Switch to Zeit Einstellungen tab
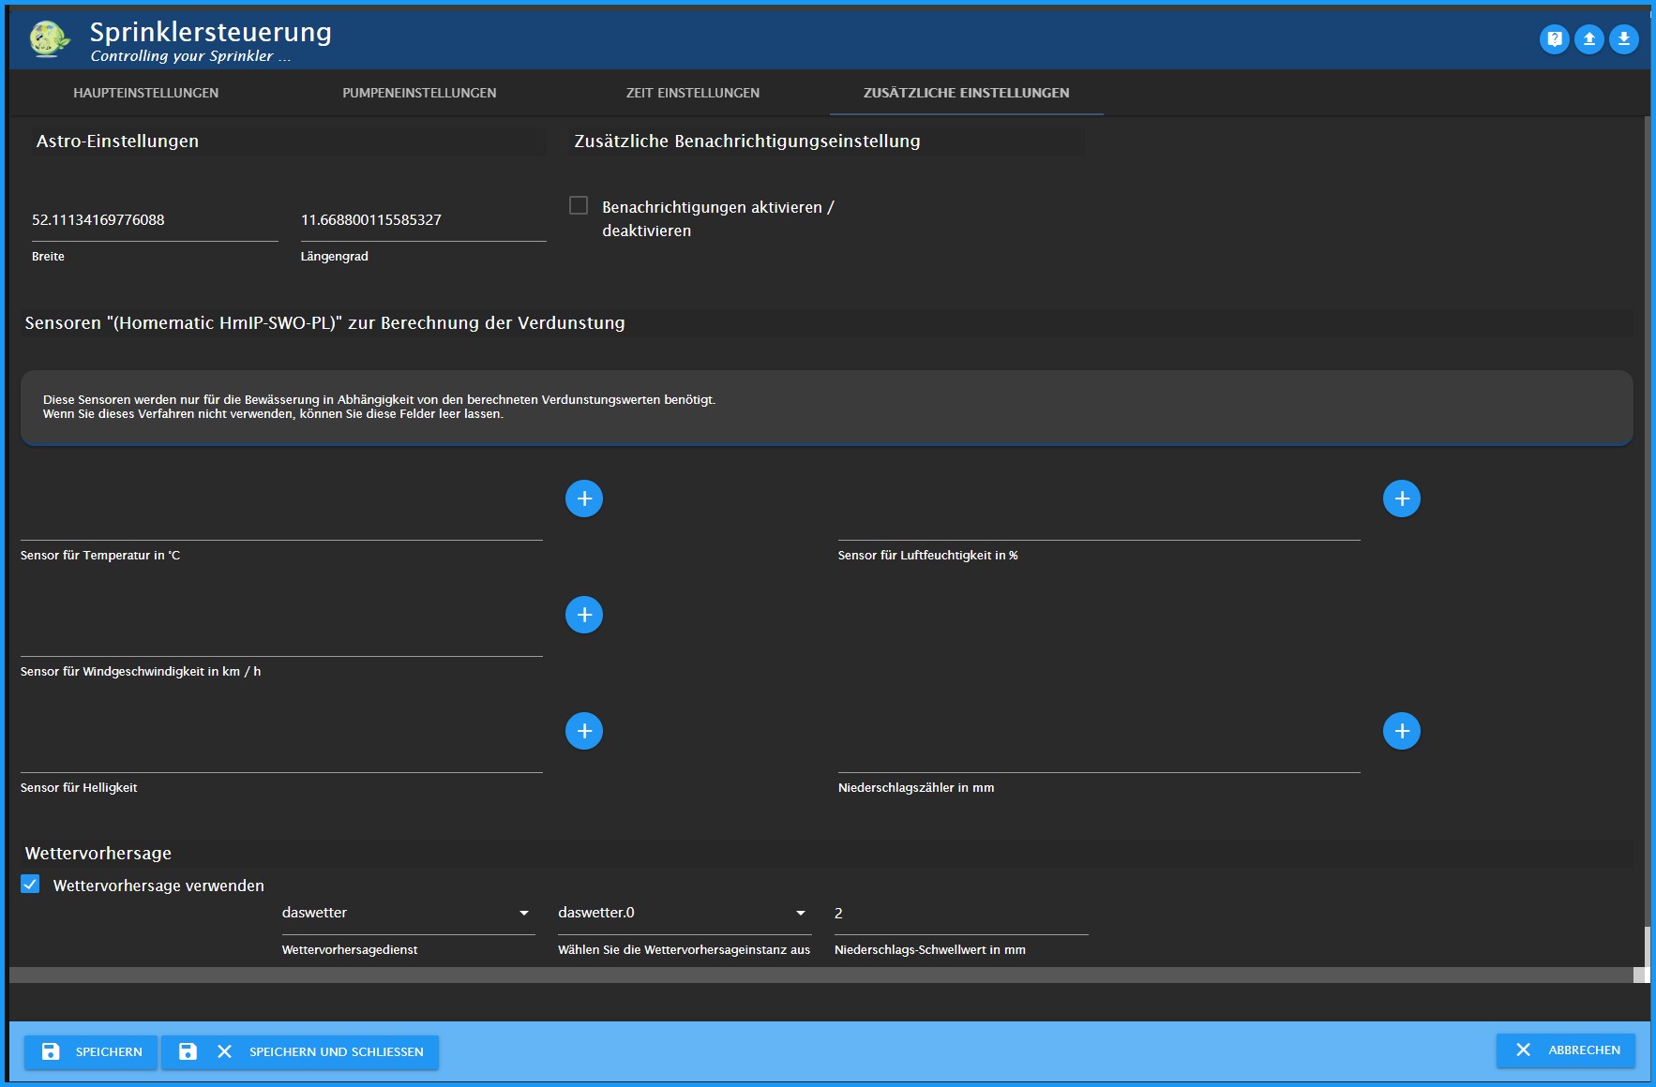The image size is (1656, 1087). [693, 93]
